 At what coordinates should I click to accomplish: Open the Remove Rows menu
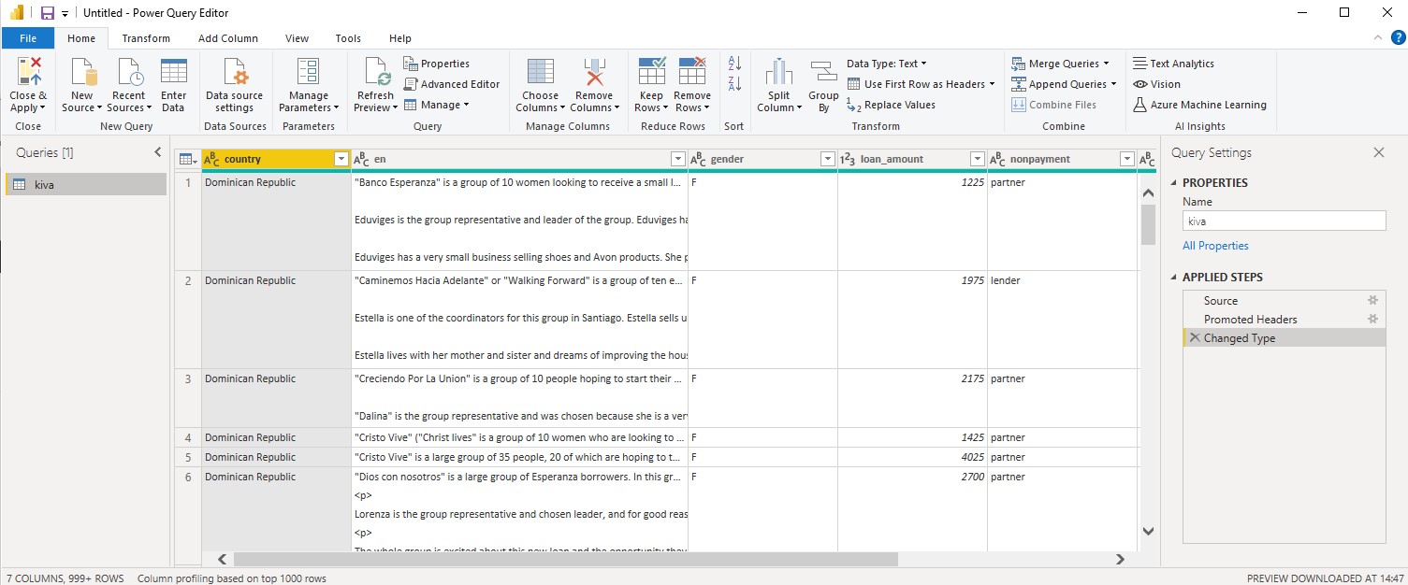coord(692,85)
